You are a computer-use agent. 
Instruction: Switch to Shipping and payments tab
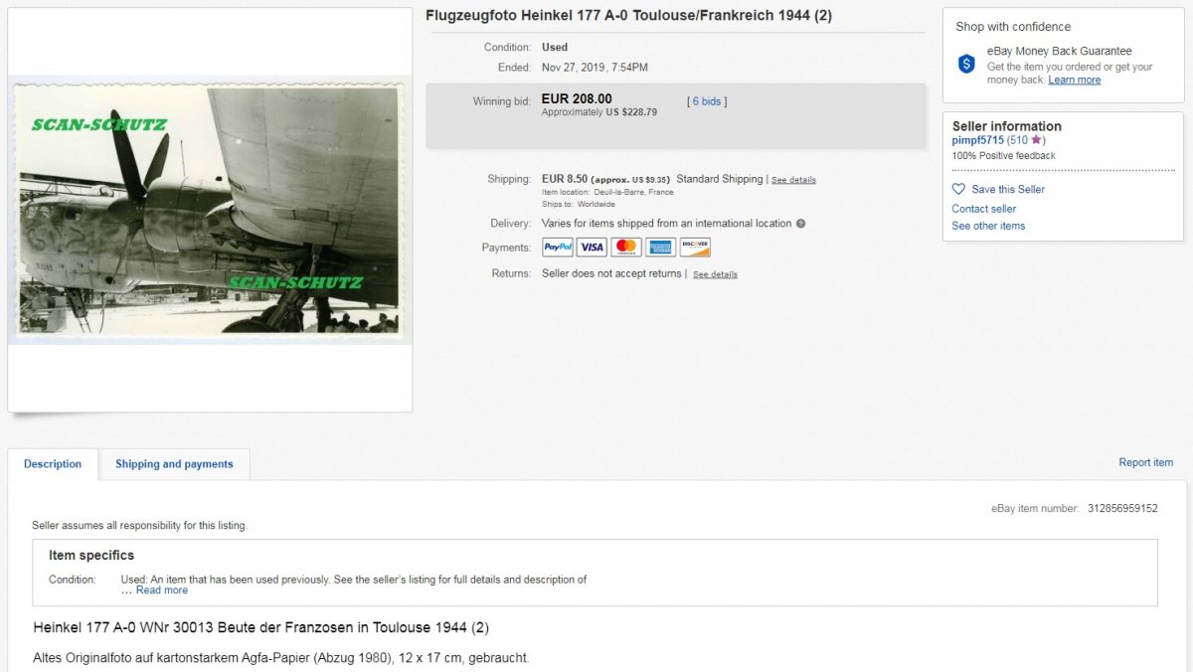point(174,464)
